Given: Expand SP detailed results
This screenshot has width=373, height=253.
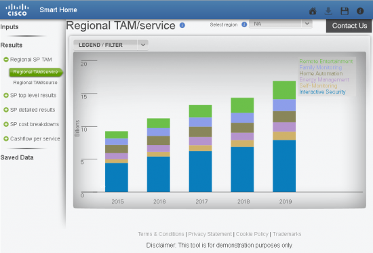Looking at the screenshot, I should click(6, 110).
